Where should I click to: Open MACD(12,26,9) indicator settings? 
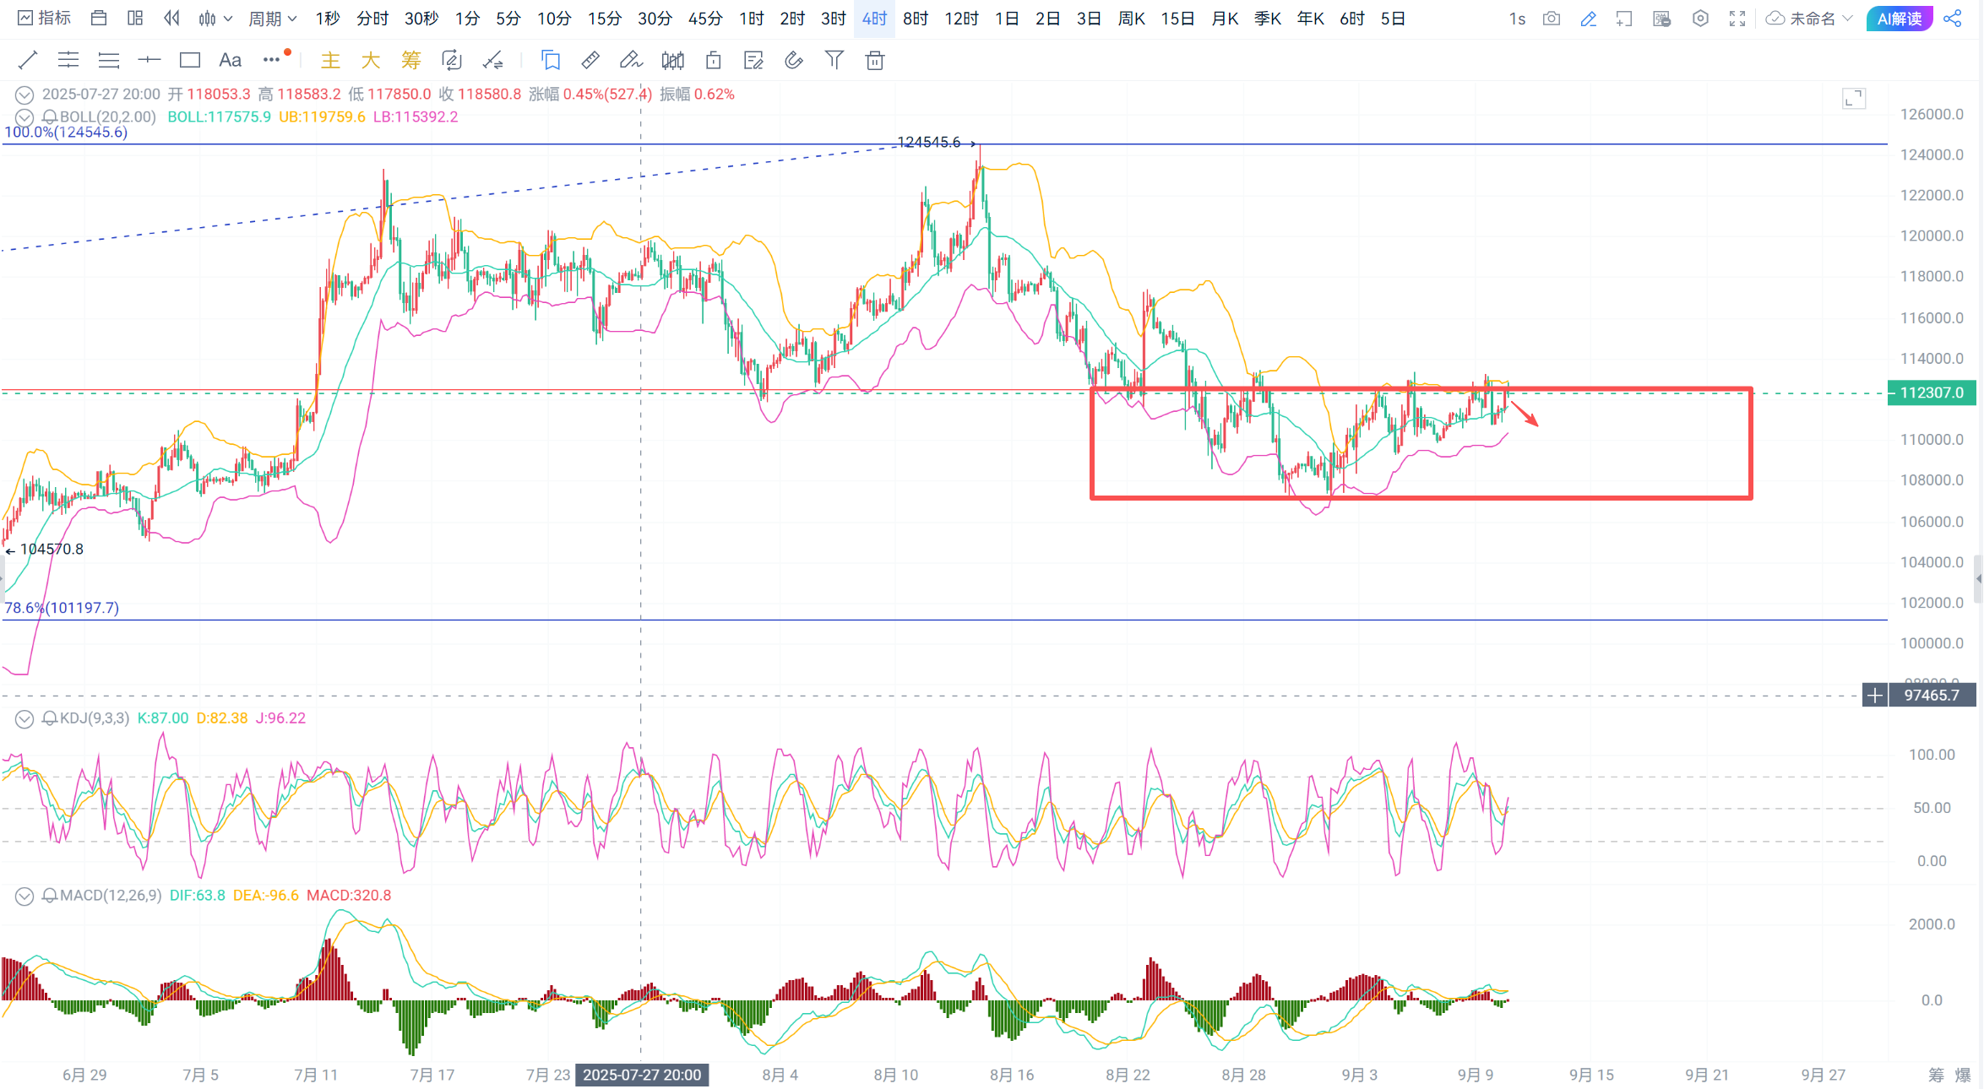click(111, 896)
